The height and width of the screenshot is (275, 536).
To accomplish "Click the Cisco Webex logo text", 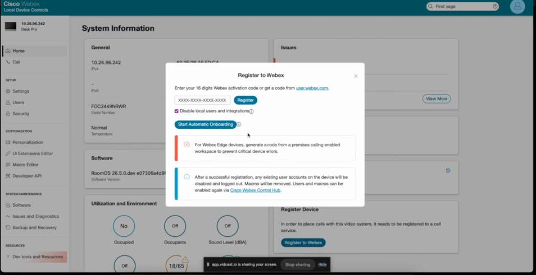I will tap(21, 4).
